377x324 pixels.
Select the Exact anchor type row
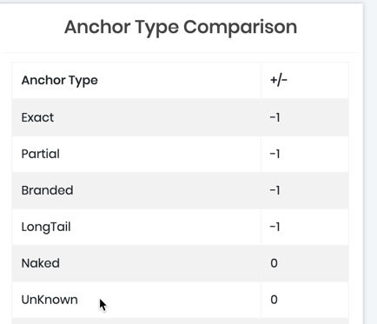pyautogui.click(x=180, y=117)
